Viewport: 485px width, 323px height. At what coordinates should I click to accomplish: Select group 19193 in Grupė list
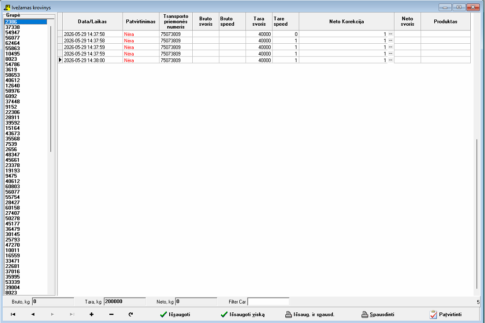[x=26, y=171]
